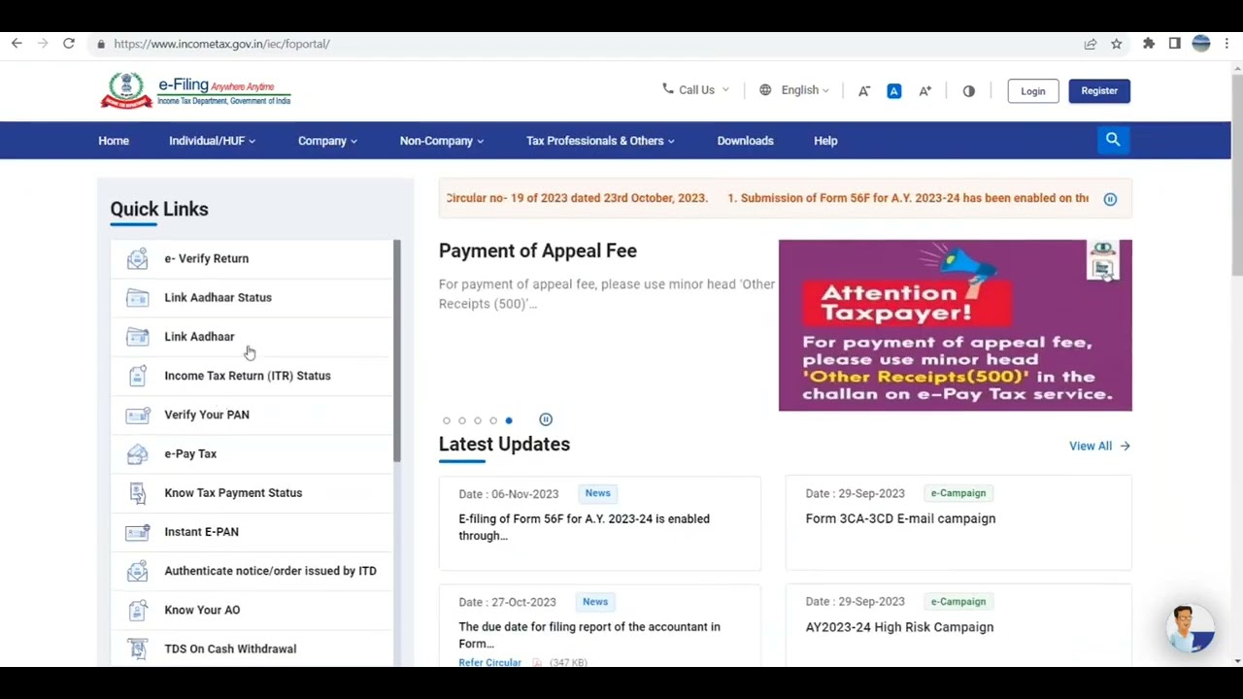Click the e-Filing Income Tax Department logo

[195, 90]
